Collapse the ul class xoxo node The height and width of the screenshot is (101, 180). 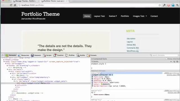point(12,79)
